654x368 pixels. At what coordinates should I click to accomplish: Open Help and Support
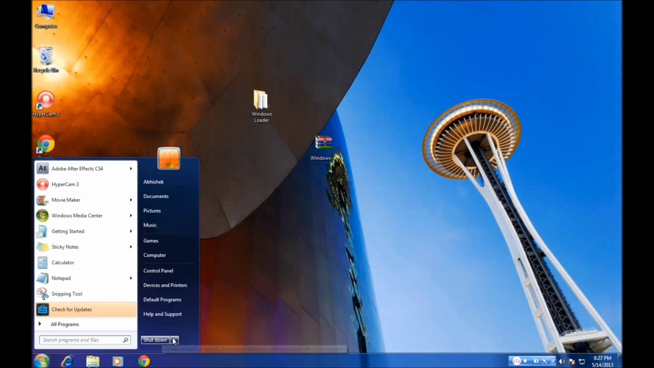[162, 314]
